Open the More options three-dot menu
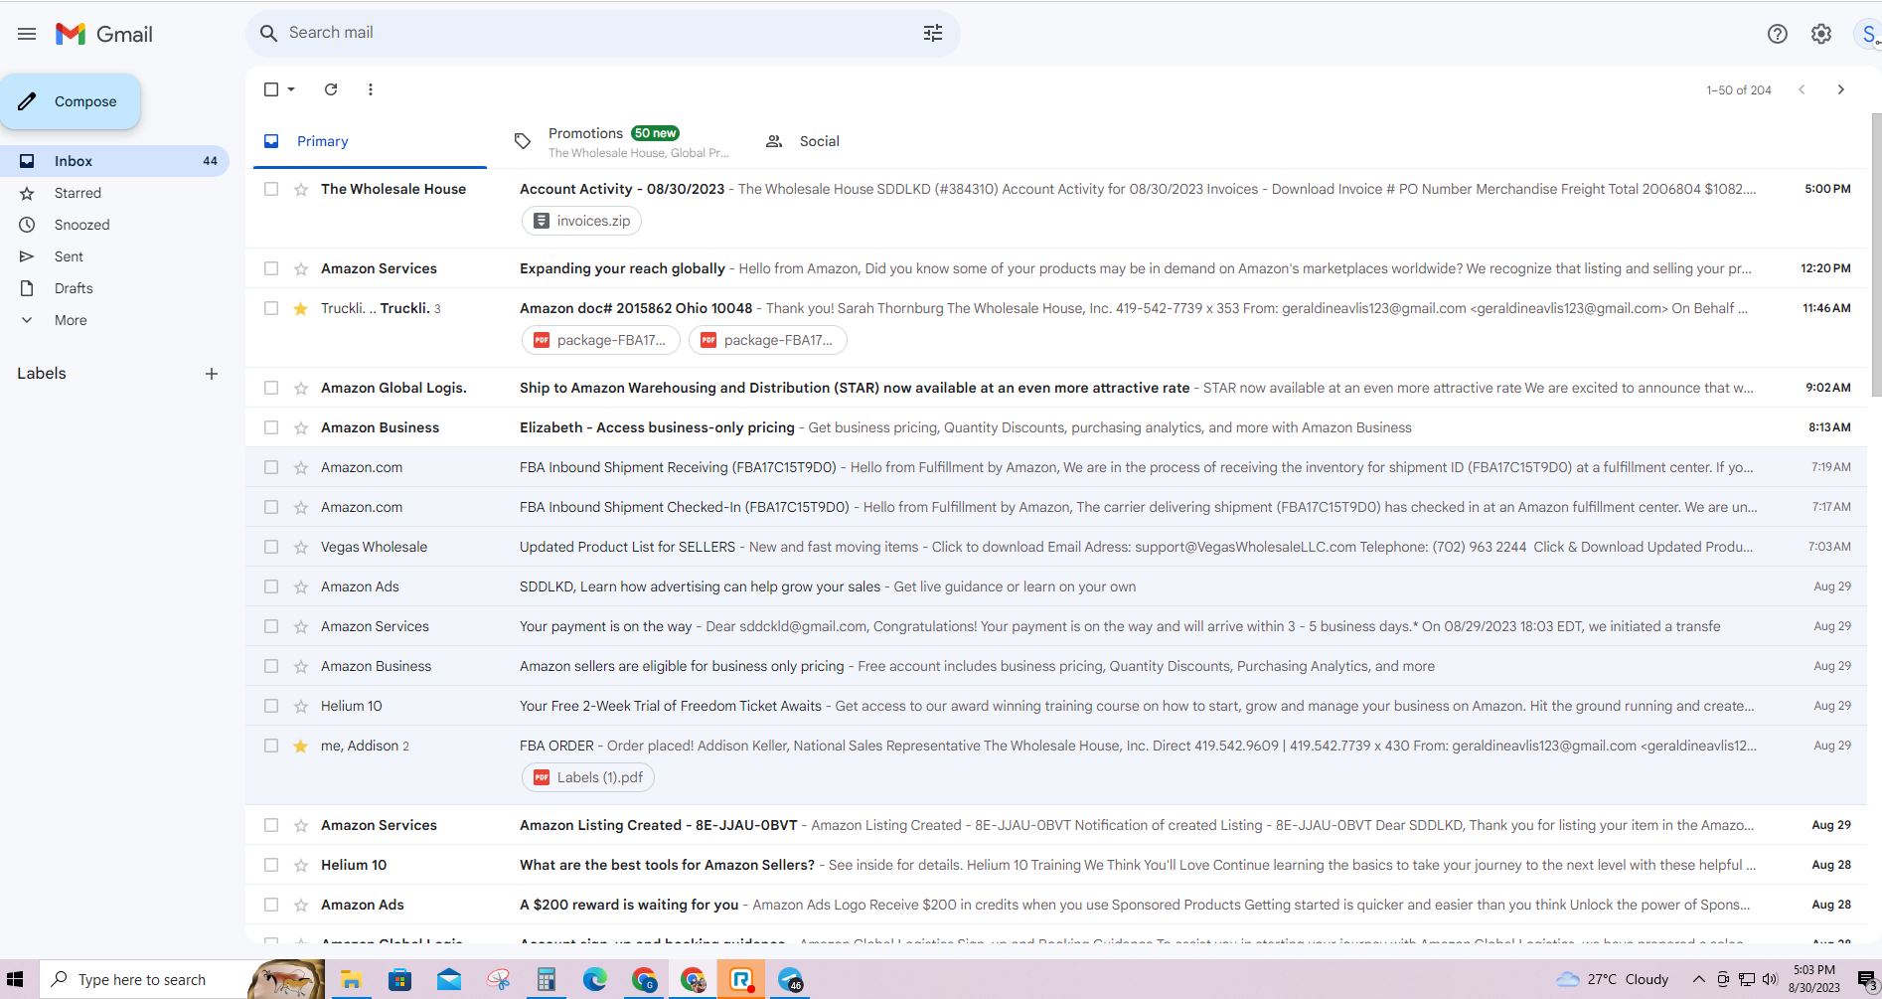This screenshot has width=1882, height=999. coord(371,89)
